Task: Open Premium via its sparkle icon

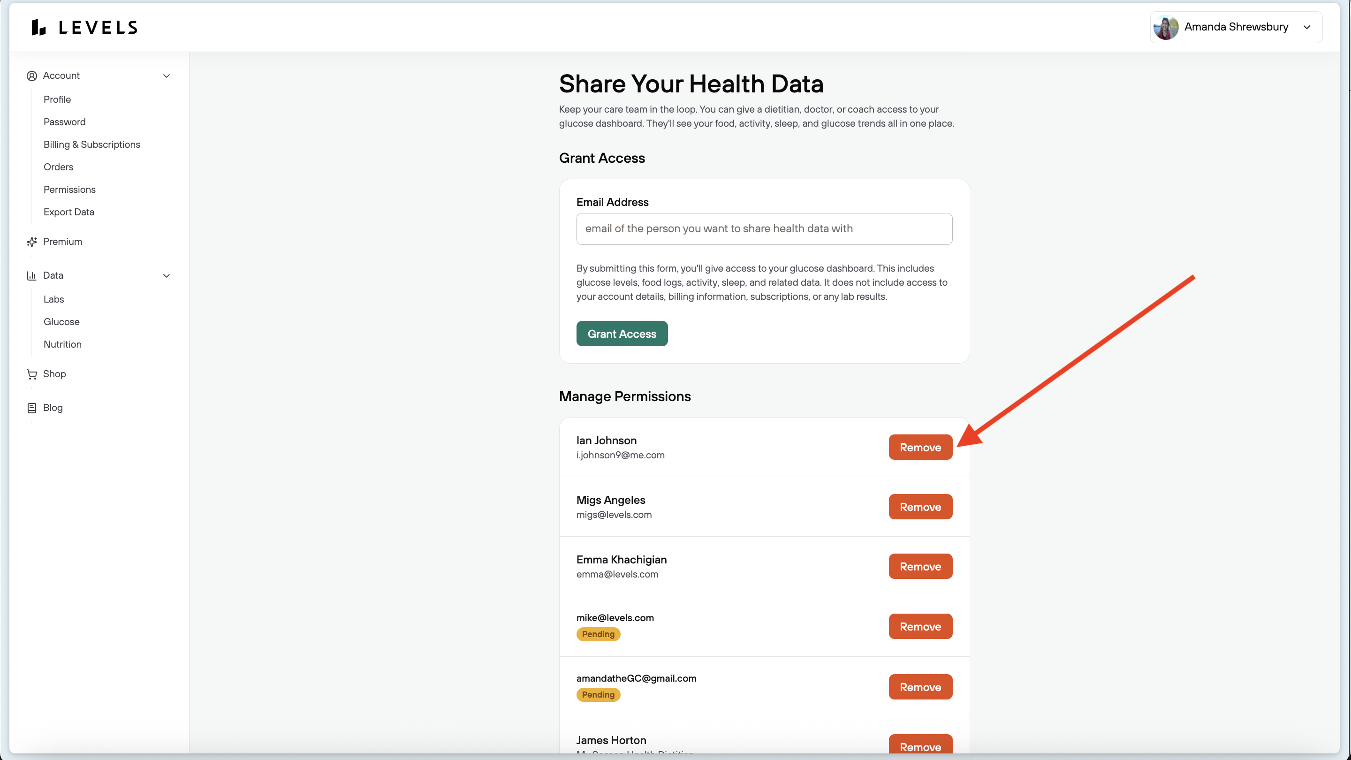Action: click(x=32, y=242)
